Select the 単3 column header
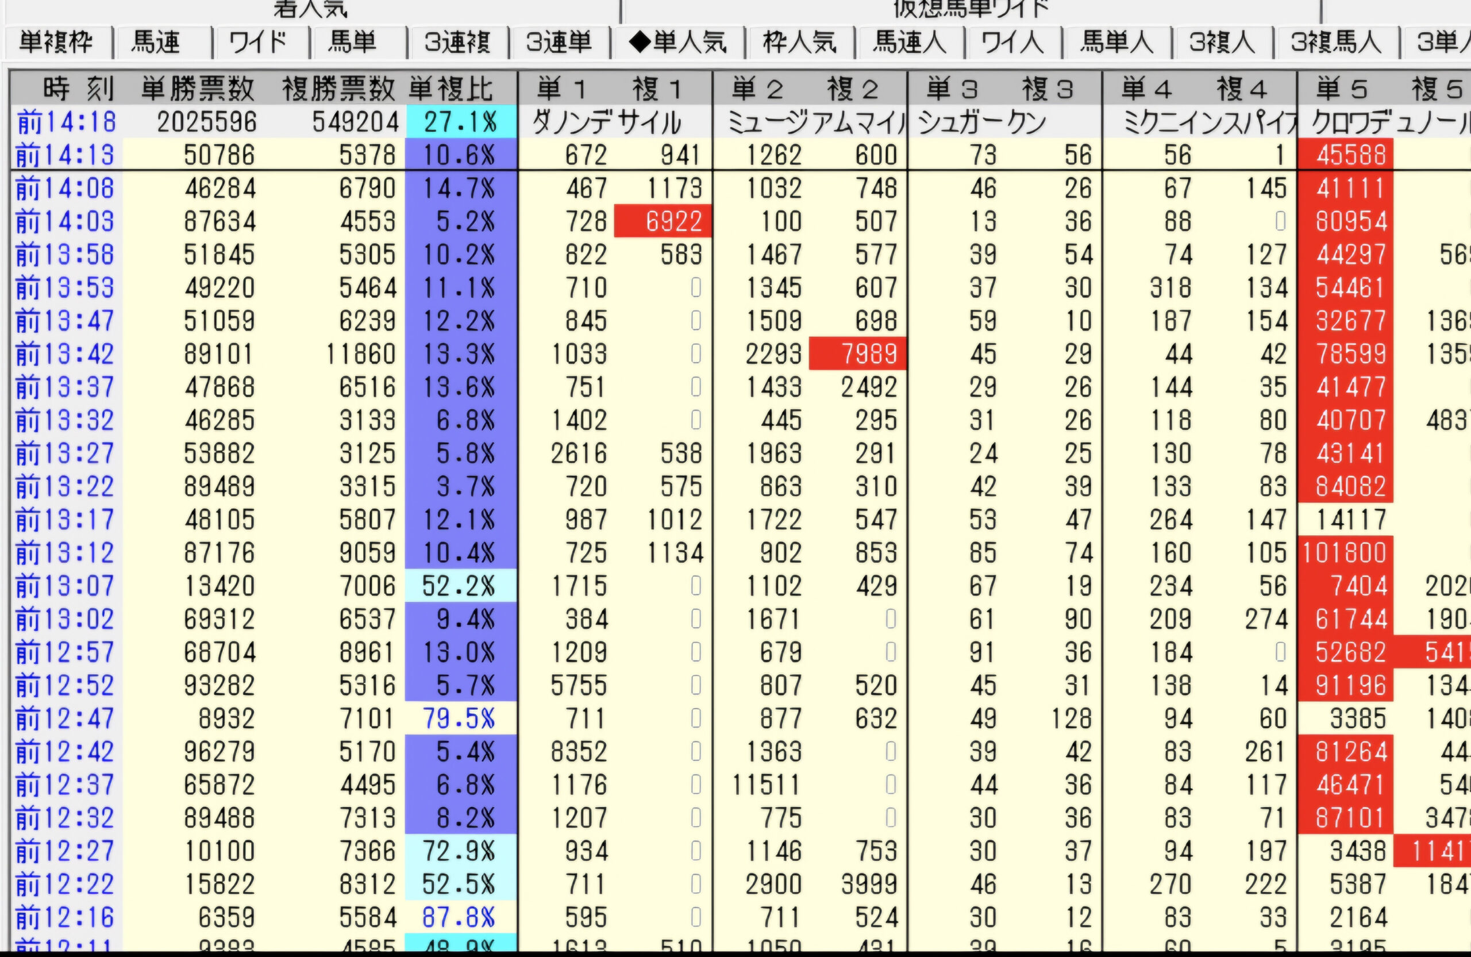 [x=952, y=89]
